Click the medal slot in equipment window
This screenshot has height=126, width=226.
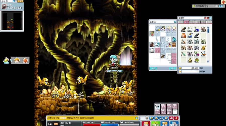[152, 34]
